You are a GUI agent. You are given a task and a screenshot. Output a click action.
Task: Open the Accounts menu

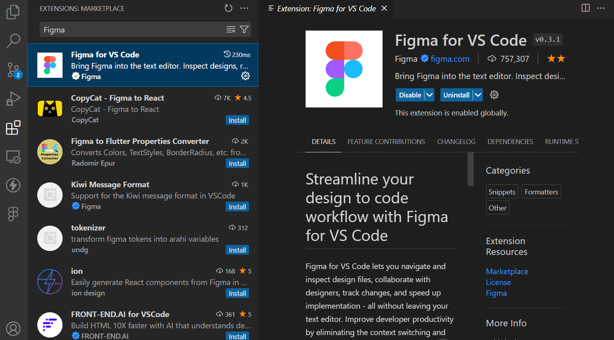[x=13, y=328]
